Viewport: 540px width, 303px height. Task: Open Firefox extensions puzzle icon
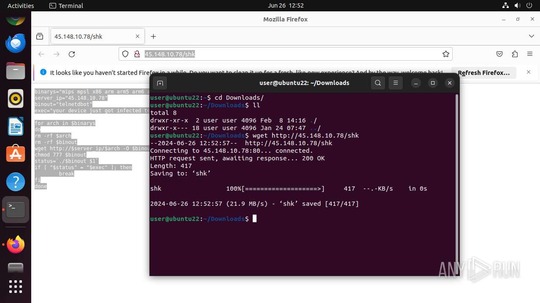[515, 54]
